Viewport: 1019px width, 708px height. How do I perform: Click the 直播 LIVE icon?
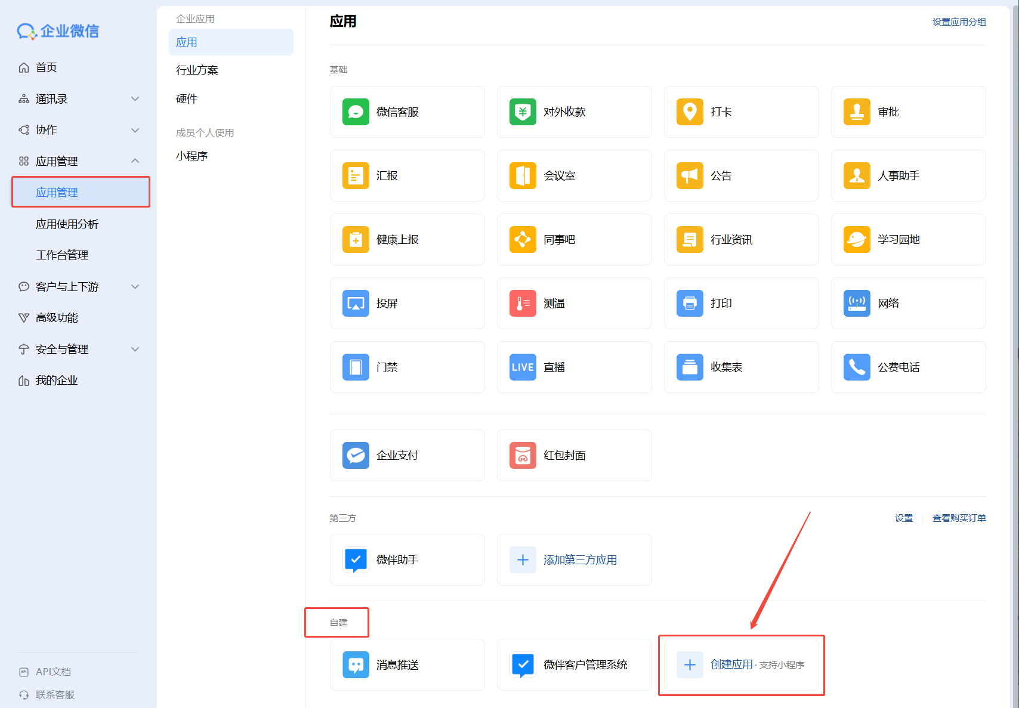[523, 367]
